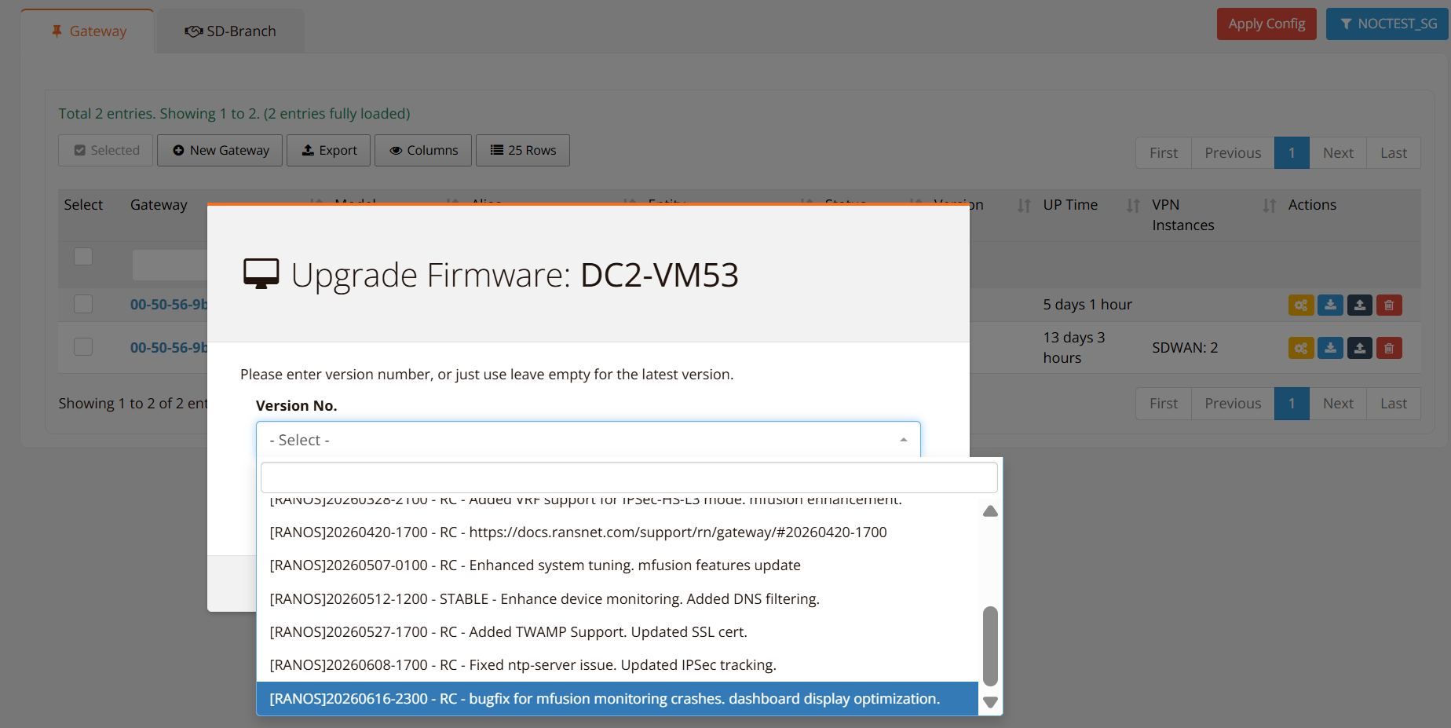Click page 1 in the top pagination
Image resolution: width=1451 pixels, height=728 pixels.
(x=1292, y=153)
